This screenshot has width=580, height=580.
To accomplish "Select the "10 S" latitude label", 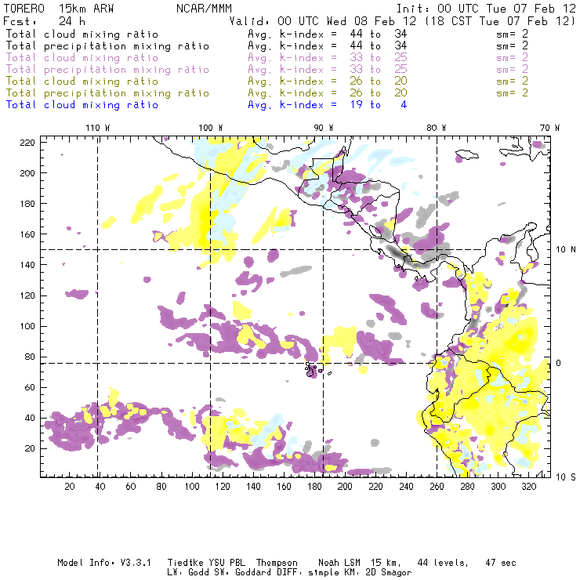I will 566,477.
